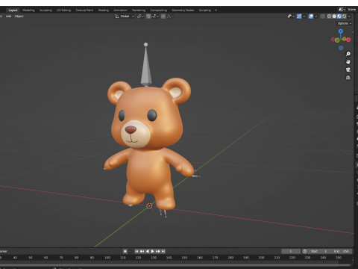Switch to the Compositing workspace tab
The height and width of the screenshot is (269, 358).
[159, 10]
